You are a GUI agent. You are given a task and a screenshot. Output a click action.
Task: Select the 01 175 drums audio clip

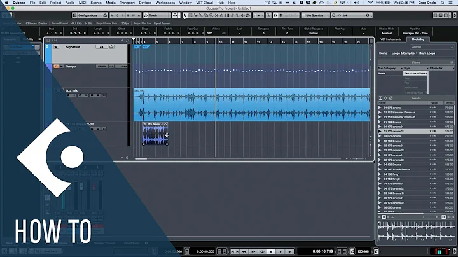tap(155, 134)
